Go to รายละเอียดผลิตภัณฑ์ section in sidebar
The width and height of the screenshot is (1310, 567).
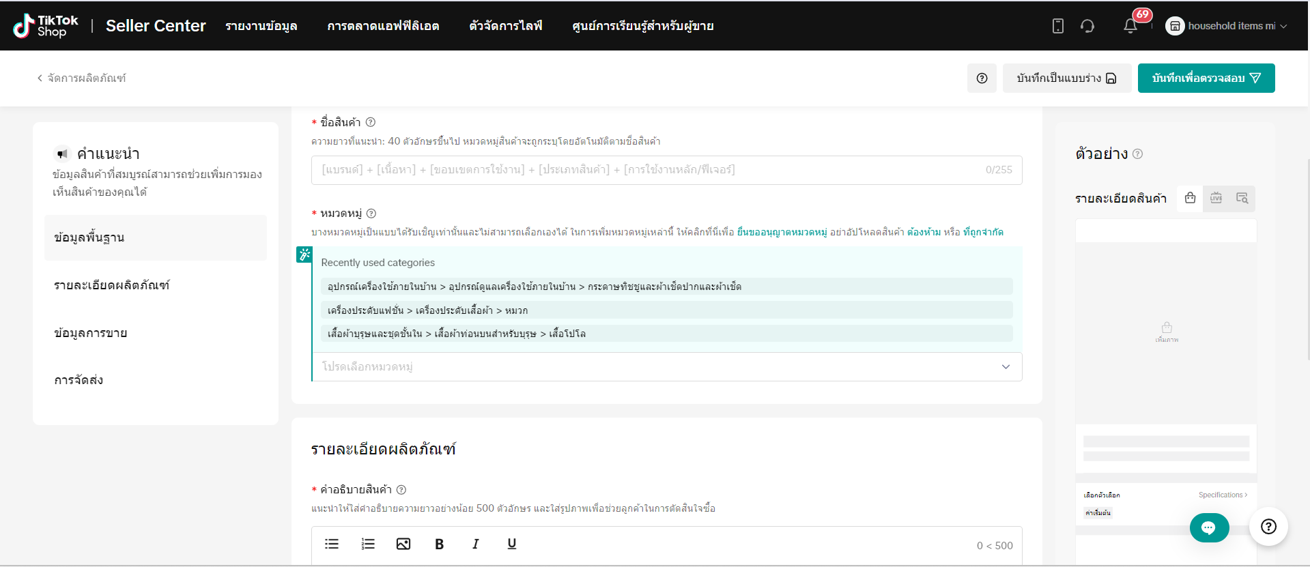click(x=112, y=285)
